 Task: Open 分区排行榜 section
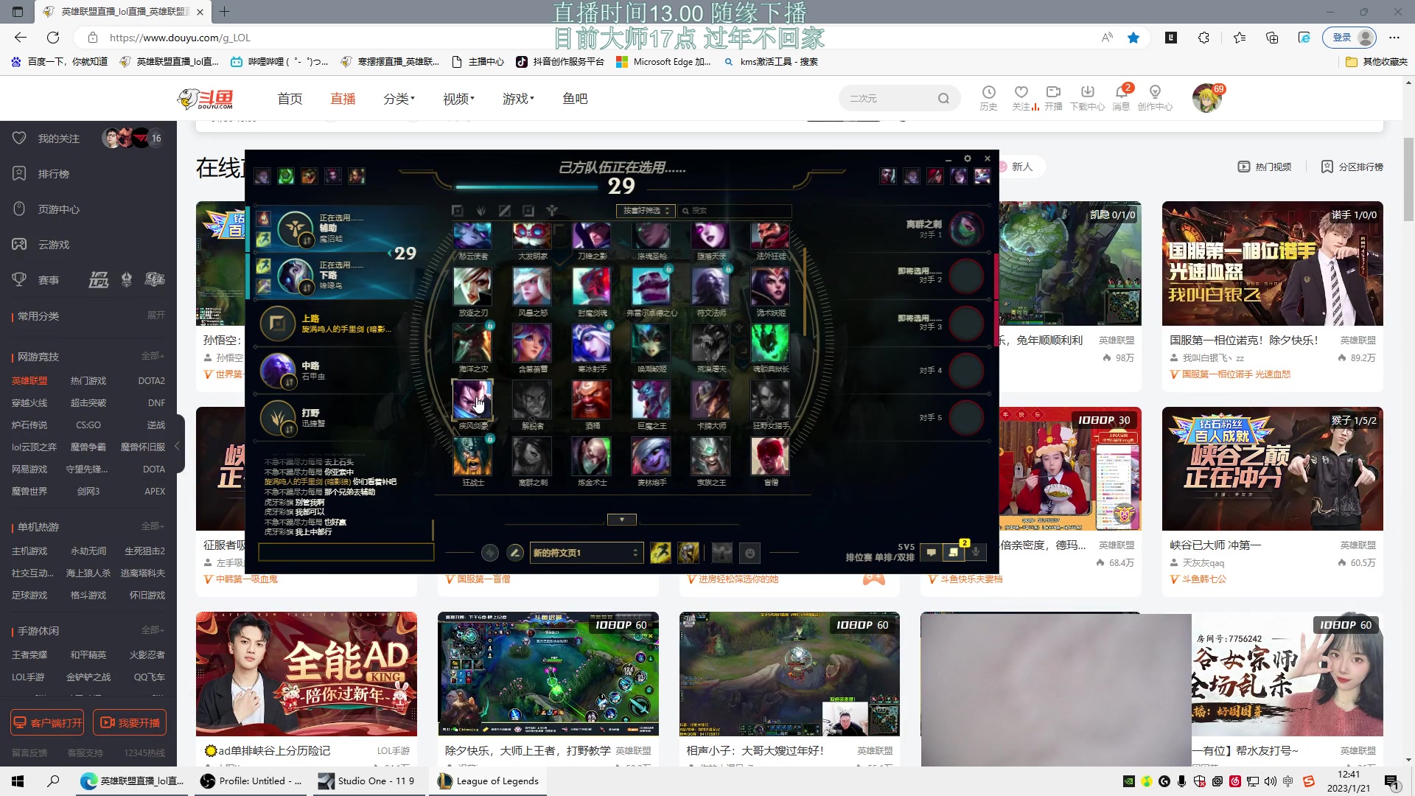point(1352,167)
